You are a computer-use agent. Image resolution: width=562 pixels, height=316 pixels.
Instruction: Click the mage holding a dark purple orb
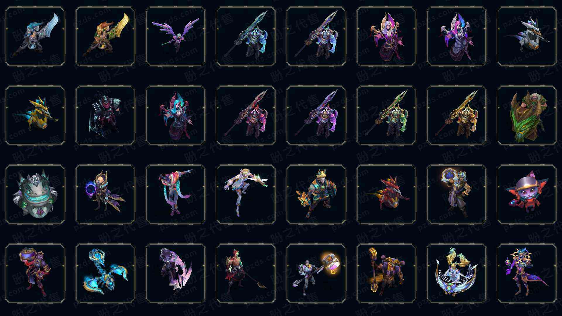pos(105,194)
